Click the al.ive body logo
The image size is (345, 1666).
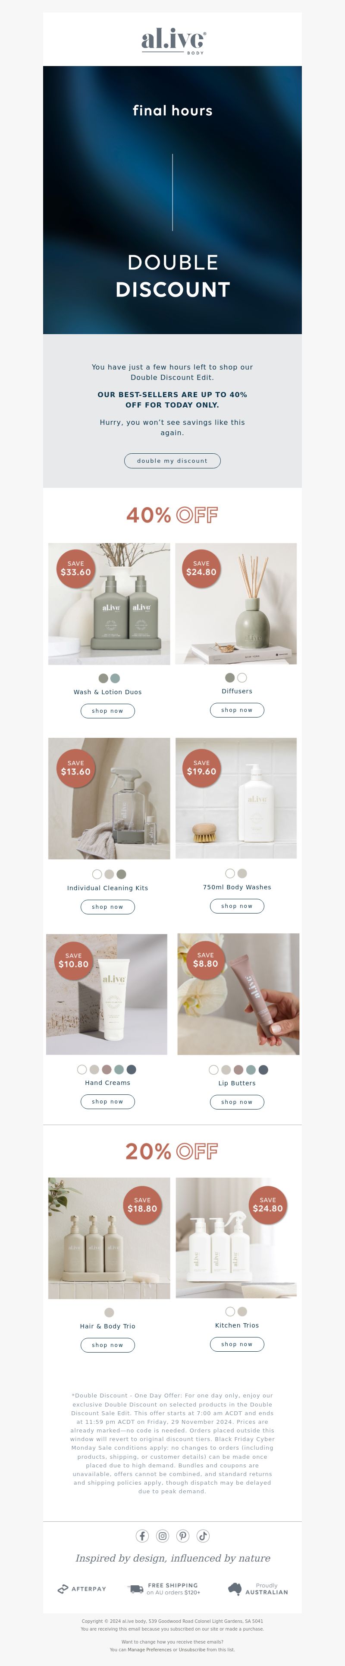(x=172, y=40)
